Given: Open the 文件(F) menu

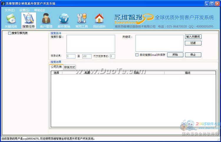Looking at the screenshot, I should click(x=10, y=10).
